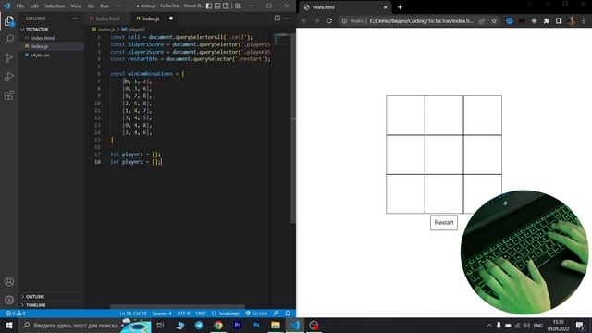Open the View menu
This screenshot has width=592, height=333.
[76, 6]
